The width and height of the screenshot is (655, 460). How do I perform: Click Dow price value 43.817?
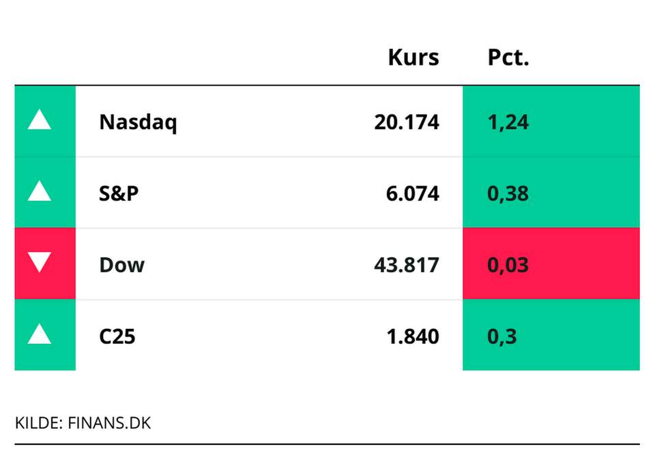407,265
